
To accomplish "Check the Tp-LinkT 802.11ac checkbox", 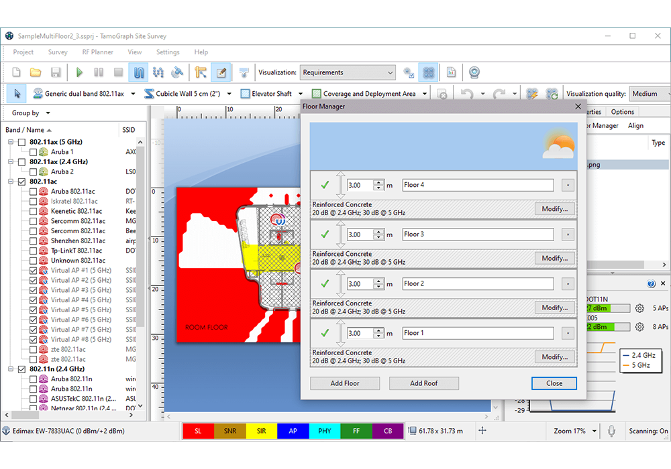I will pos(33,251).
